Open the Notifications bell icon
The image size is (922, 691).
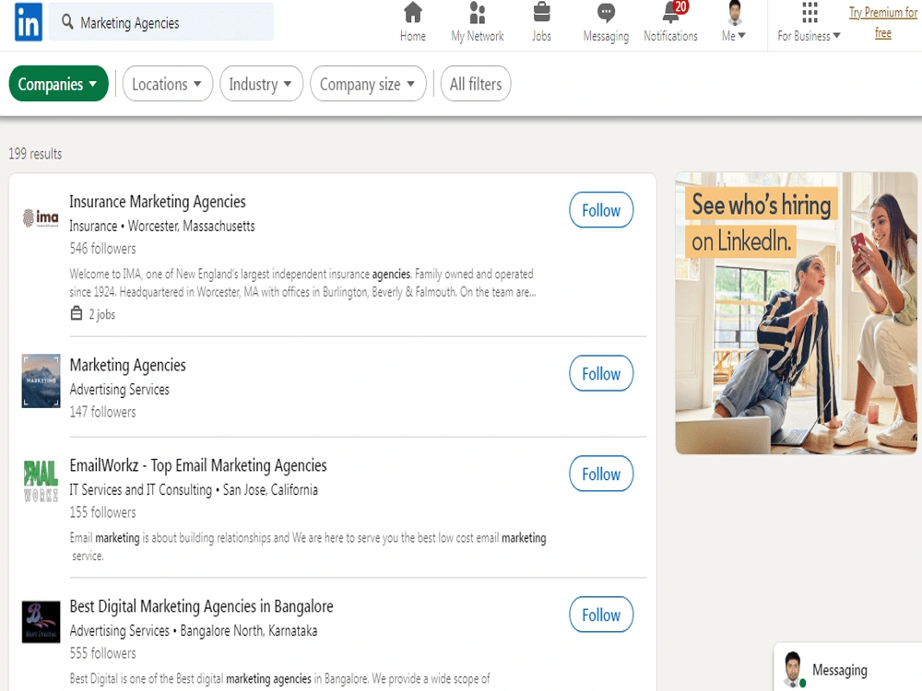[670, 12]
